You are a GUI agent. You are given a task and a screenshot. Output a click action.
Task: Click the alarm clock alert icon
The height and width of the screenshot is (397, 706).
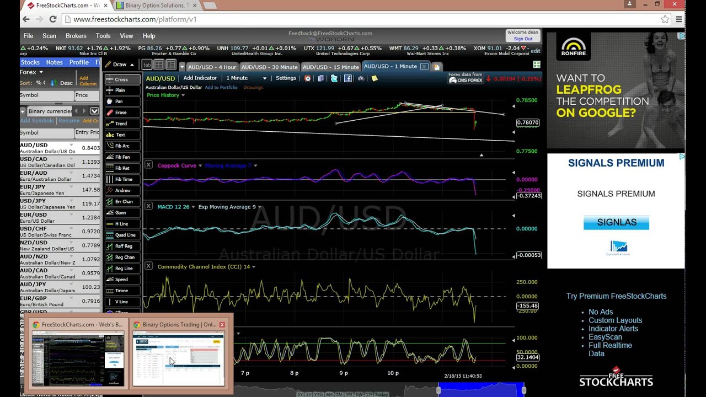[308, 78]
